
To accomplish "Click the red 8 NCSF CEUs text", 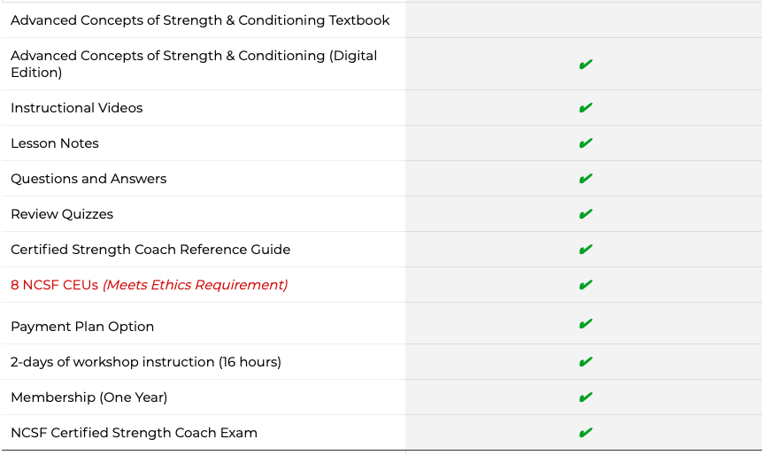I will pyautogui.click(x=54, y=285).
